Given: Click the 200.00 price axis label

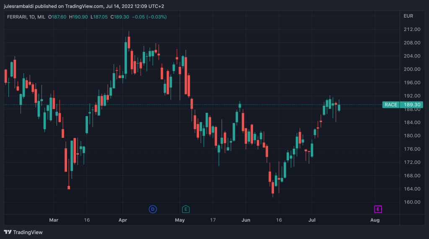Looking at the screenshot, I should tap(412, 69).
